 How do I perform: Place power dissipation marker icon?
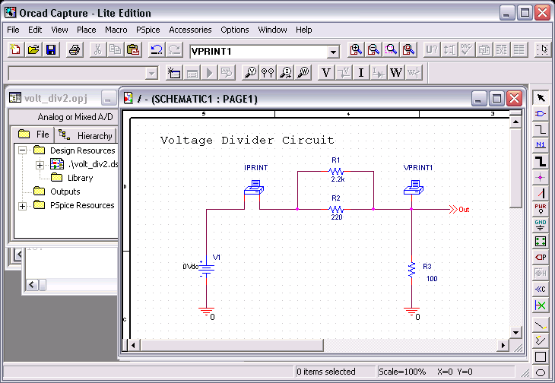tap(303, 73)
